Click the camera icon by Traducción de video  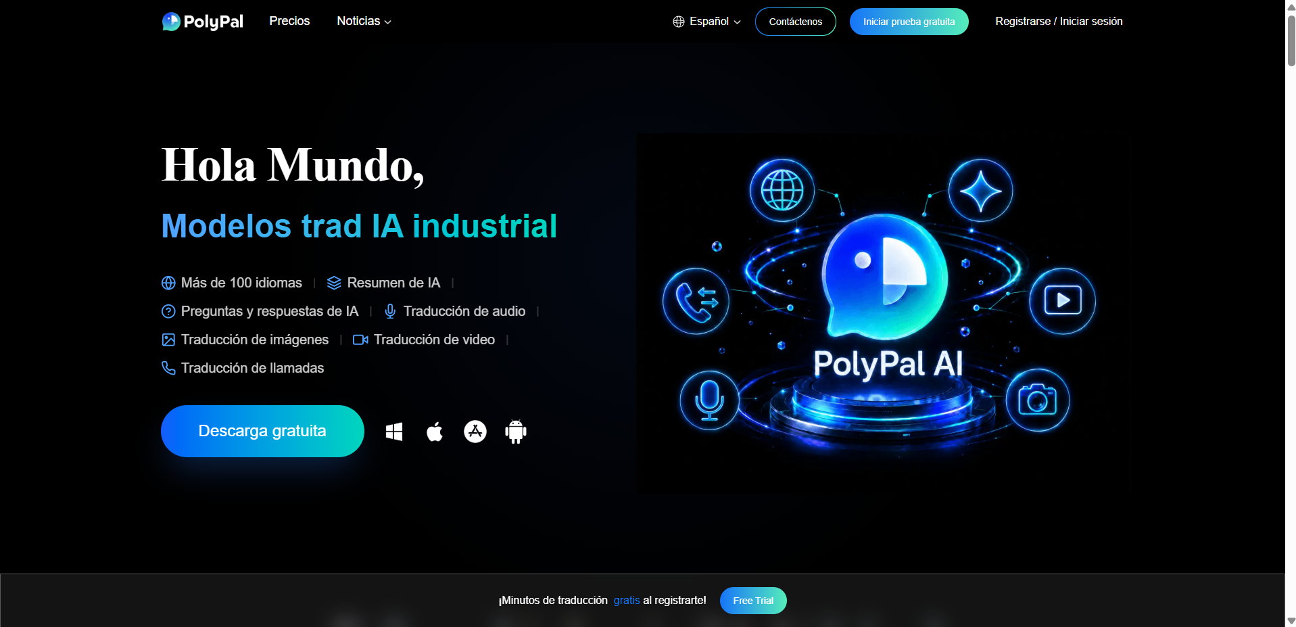pyautogui.click(x=360, y=340)
